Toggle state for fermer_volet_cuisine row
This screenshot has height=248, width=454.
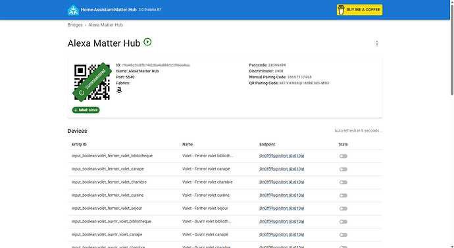tap(343, 195)
